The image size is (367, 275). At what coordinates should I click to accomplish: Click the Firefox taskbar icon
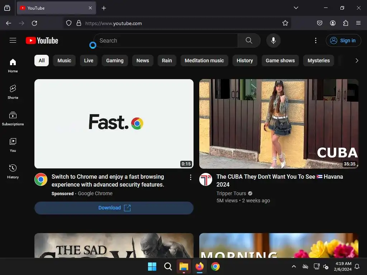(199, 266)
